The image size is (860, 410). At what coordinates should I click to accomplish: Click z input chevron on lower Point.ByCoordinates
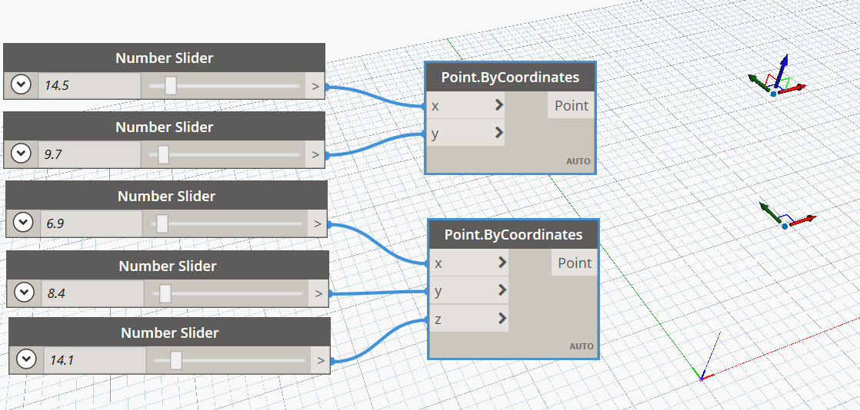(502, 318)
